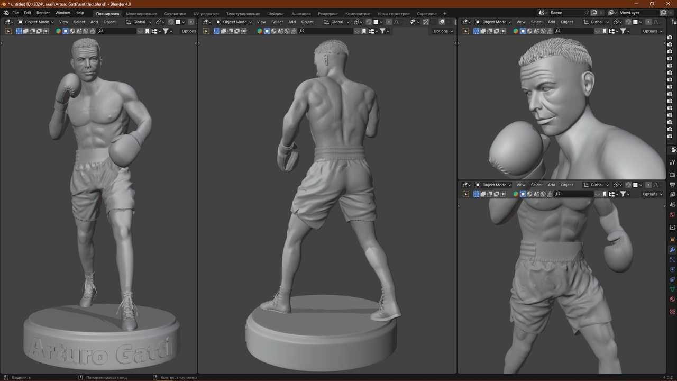Open View menu in left viewport
The width and height of the screenshot is (677, 381).
63,22
